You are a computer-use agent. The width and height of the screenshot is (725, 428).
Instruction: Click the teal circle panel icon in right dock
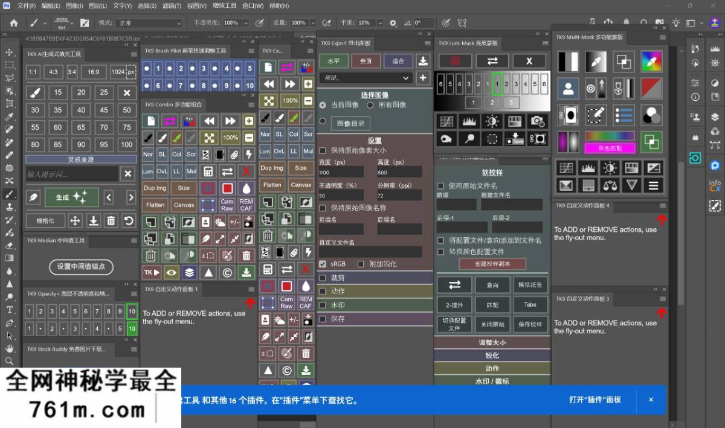(695, 158)
